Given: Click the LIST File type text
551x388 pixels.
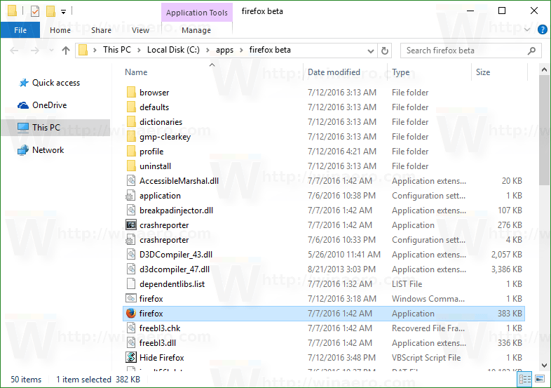Looking at the screenshot, I should [407, 284].
